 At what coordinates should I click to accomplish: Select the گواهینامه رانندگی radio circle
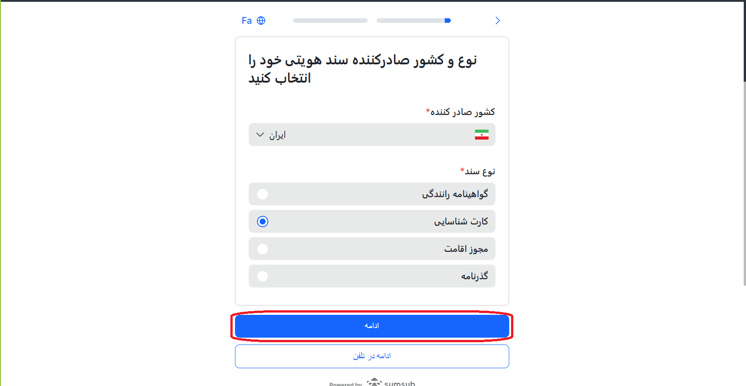262,194
